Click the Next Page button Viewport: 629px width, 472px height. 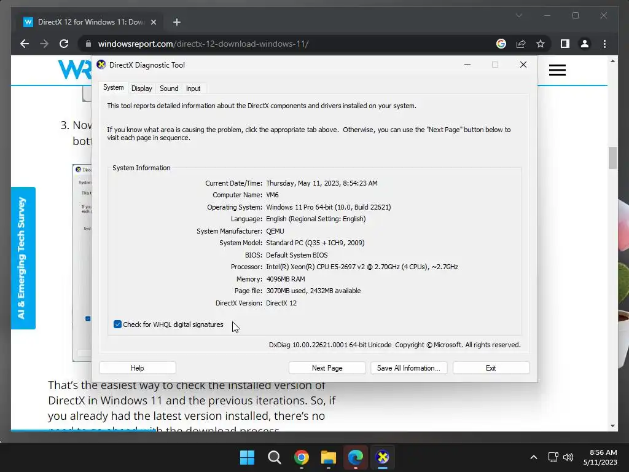click(327, 368)
